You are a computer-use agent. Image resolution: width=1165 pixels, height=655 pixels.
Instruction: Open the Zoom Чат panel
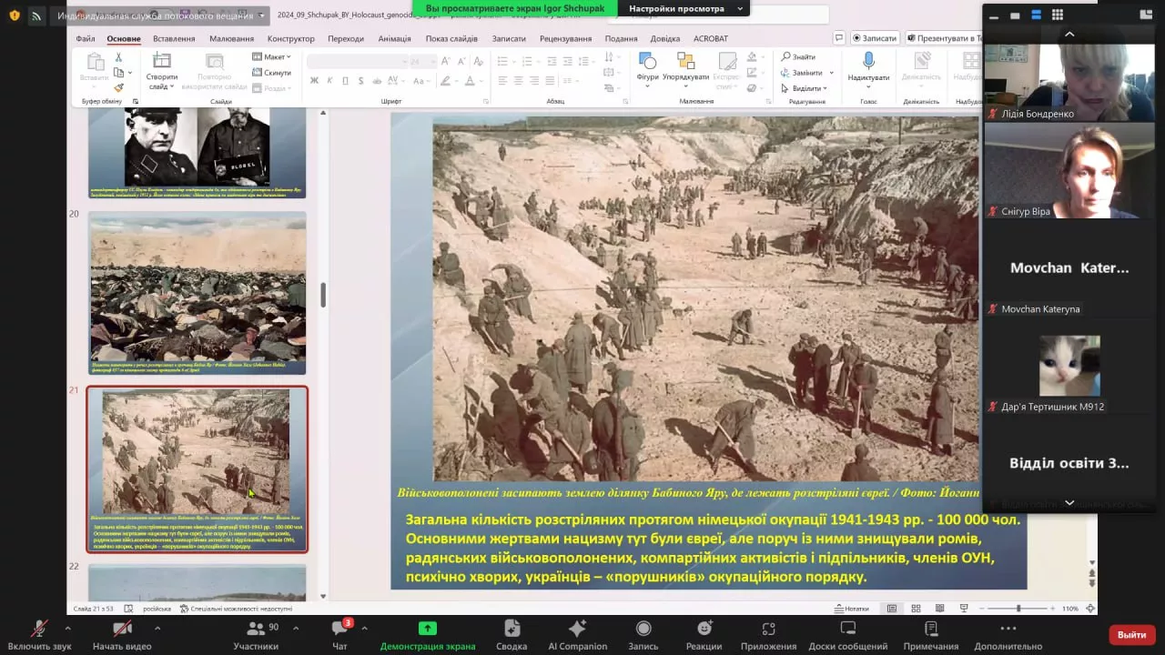[x=339, y=635]
